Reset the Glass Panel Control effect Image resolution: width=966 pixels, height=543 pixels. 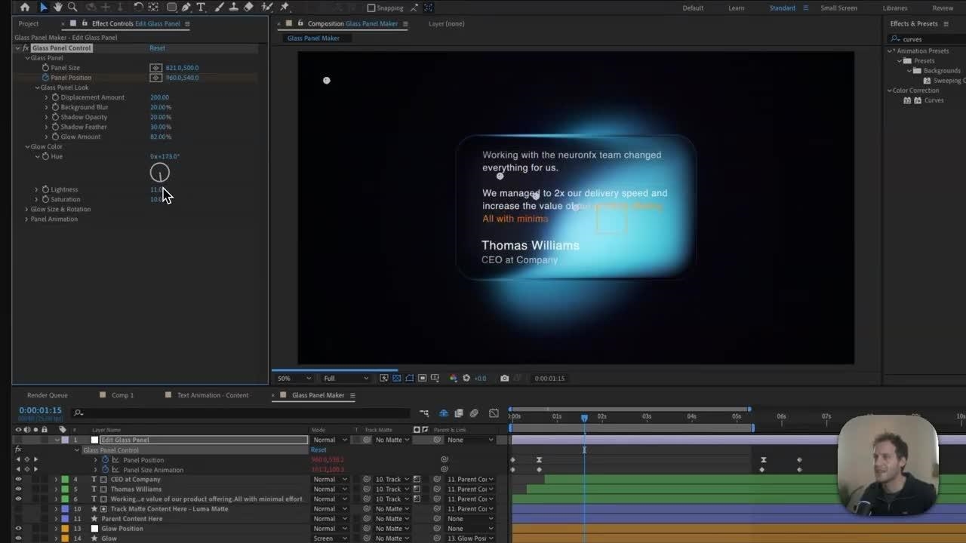point(157,48)
